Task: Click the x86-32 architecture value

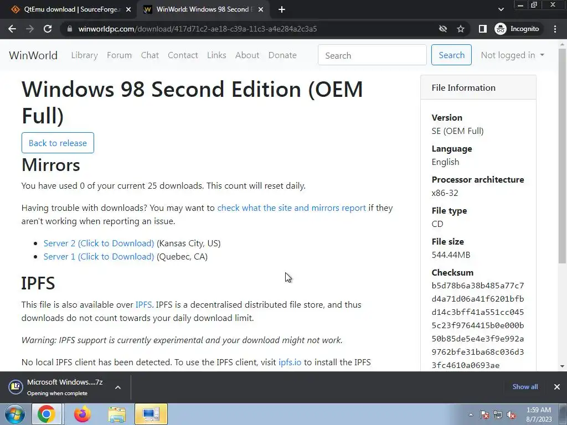Action: click(445, 193)
